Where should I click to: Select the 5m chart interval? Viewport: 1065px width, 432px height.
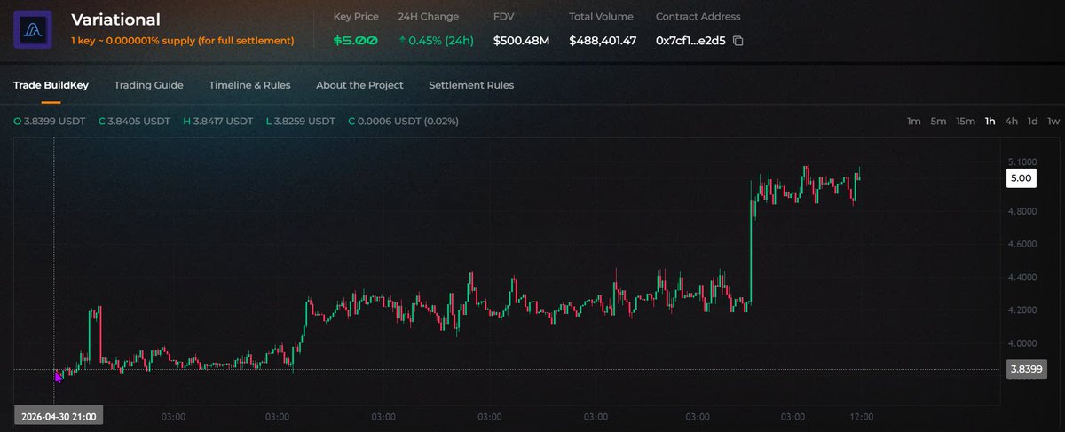tap(938, 122)
